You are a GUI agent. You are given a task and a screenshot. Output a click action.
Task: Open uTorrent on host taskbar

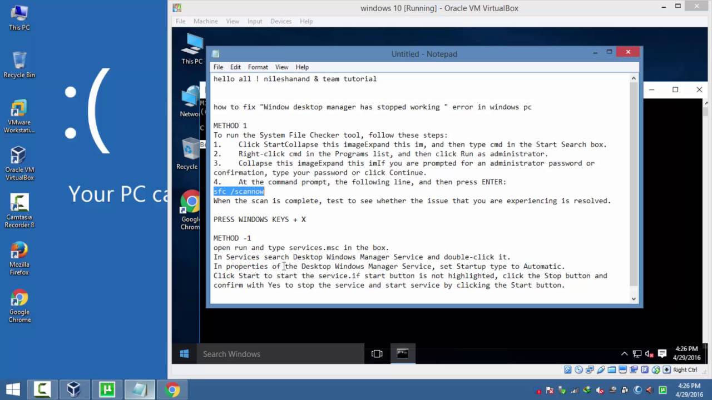click(107, 390)
